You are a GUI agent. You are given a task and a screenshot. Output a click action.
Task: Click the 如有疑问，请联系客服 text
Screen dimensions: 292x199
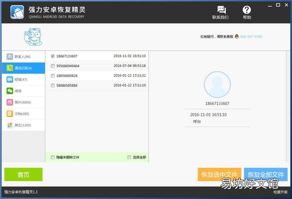click(217, 36)
